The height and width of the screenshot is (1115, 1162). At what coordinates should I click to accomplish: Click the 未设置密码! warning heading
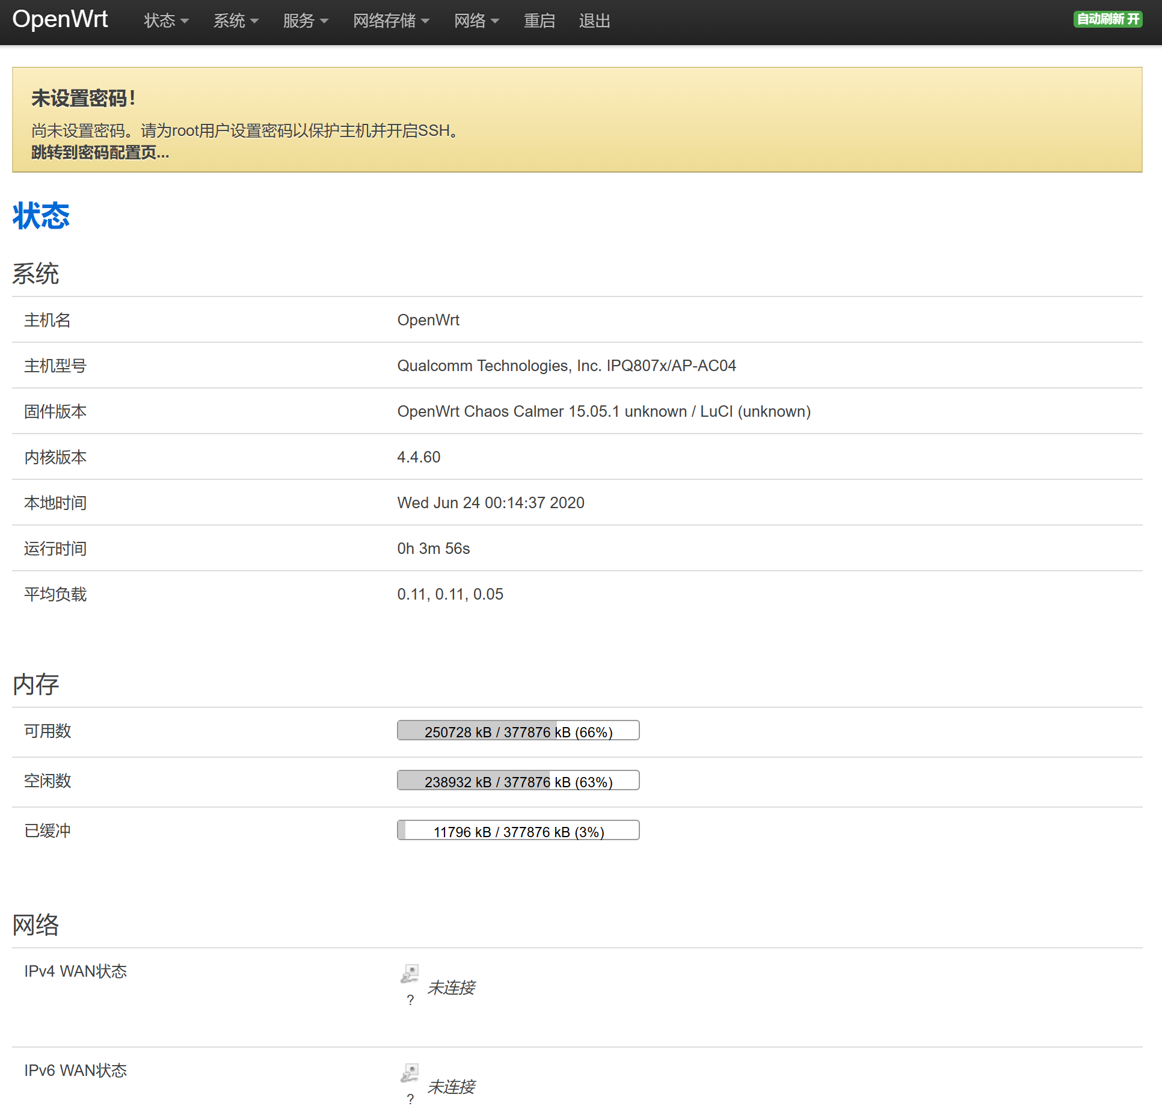[x=84, y=98]
